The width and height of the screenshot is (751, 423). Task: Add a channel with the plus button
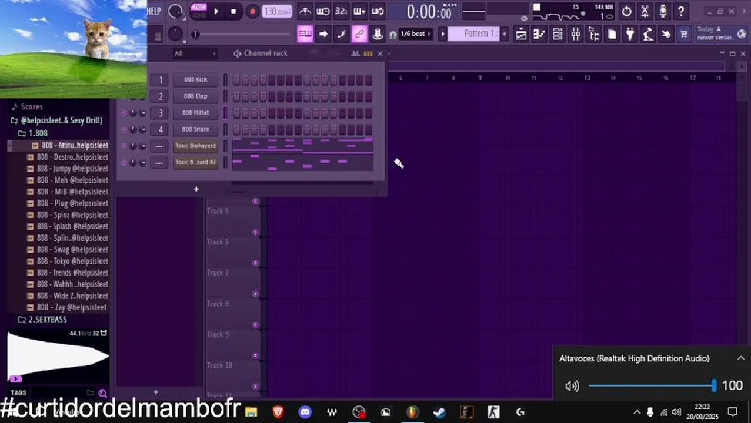point(196,189)
